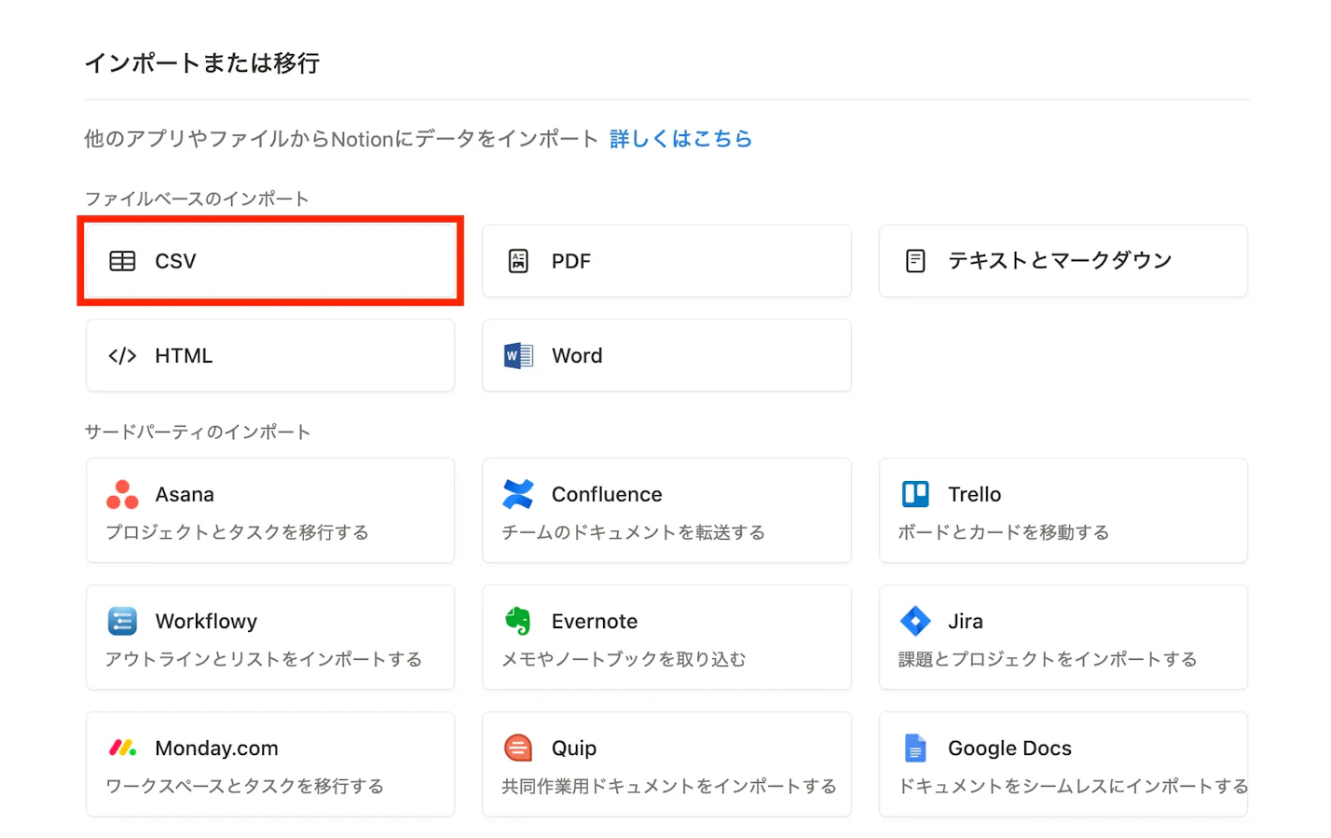Select CSV as the import source
This screenshot has height=838, width=1331.
[270, 261]
